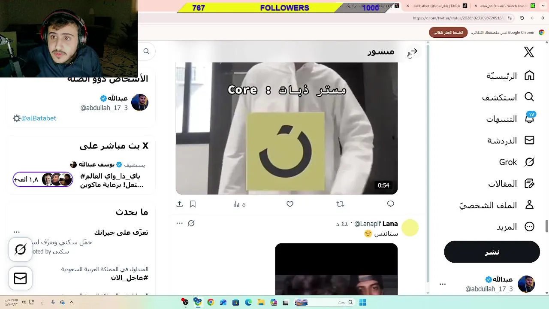Click the taskbar search box
Viewport: 549px width, 309px height.
tap(324, 302)
